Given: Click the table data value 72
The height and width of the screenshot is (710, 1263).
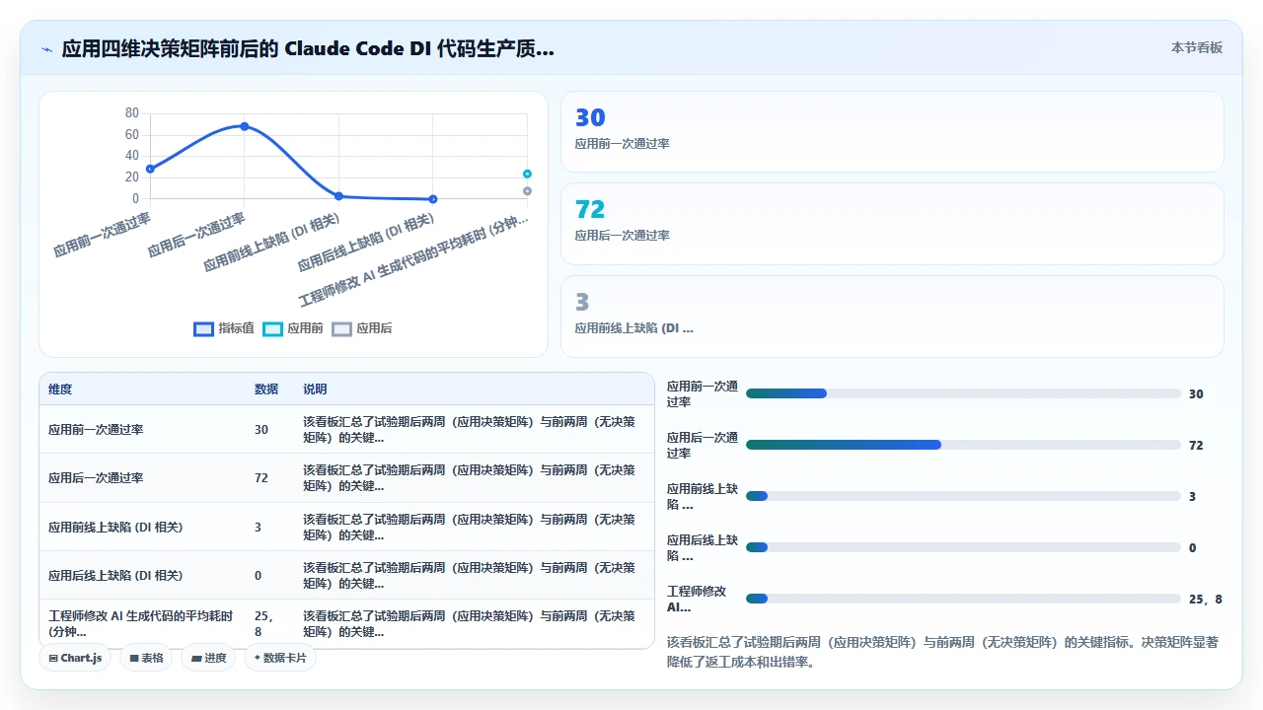Looking at the screenshot, I should pyautogui.click(x=261, y=477).
